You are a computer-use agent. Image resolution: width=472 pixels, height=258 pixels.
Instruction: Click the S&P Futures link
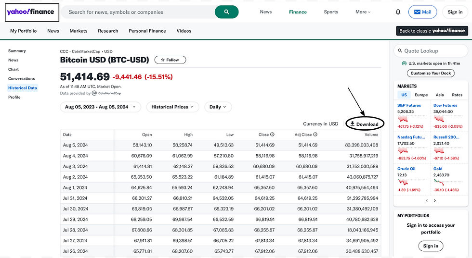point(409,105)
